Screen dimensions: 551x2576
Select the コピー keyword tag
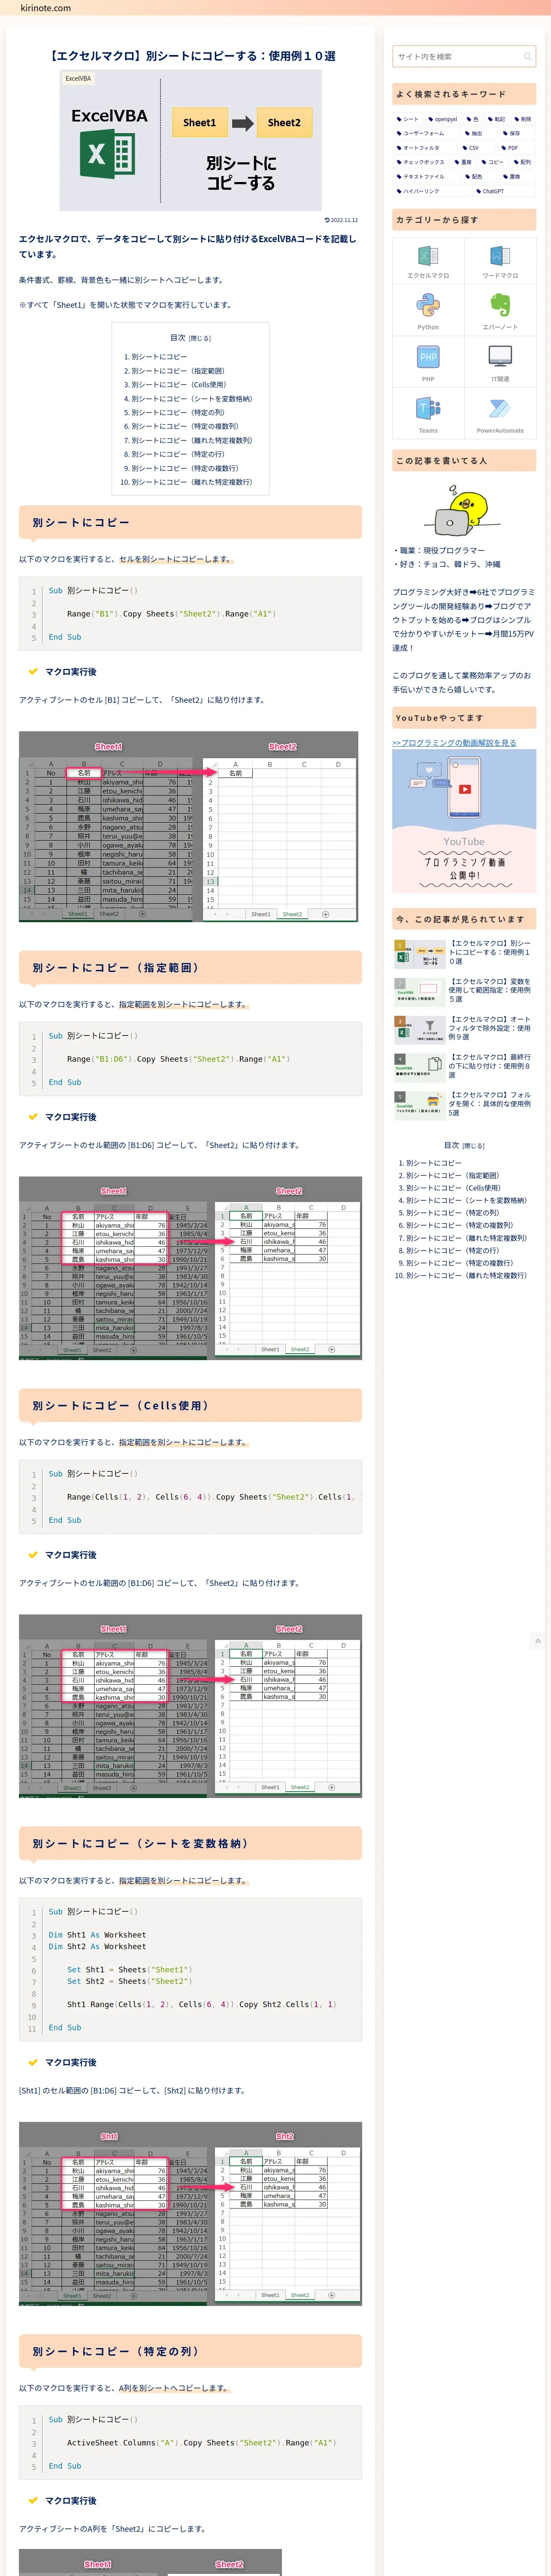pos(492,162)
